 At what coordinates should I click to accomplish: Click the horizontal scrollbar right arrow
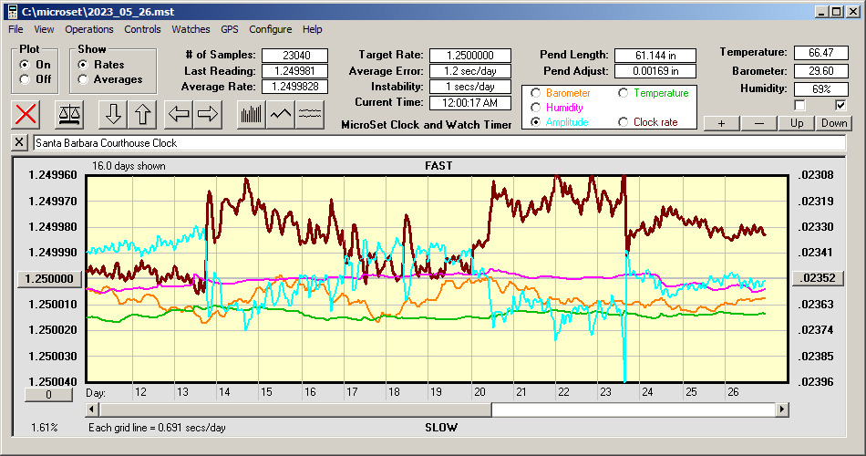coord(782,409)
